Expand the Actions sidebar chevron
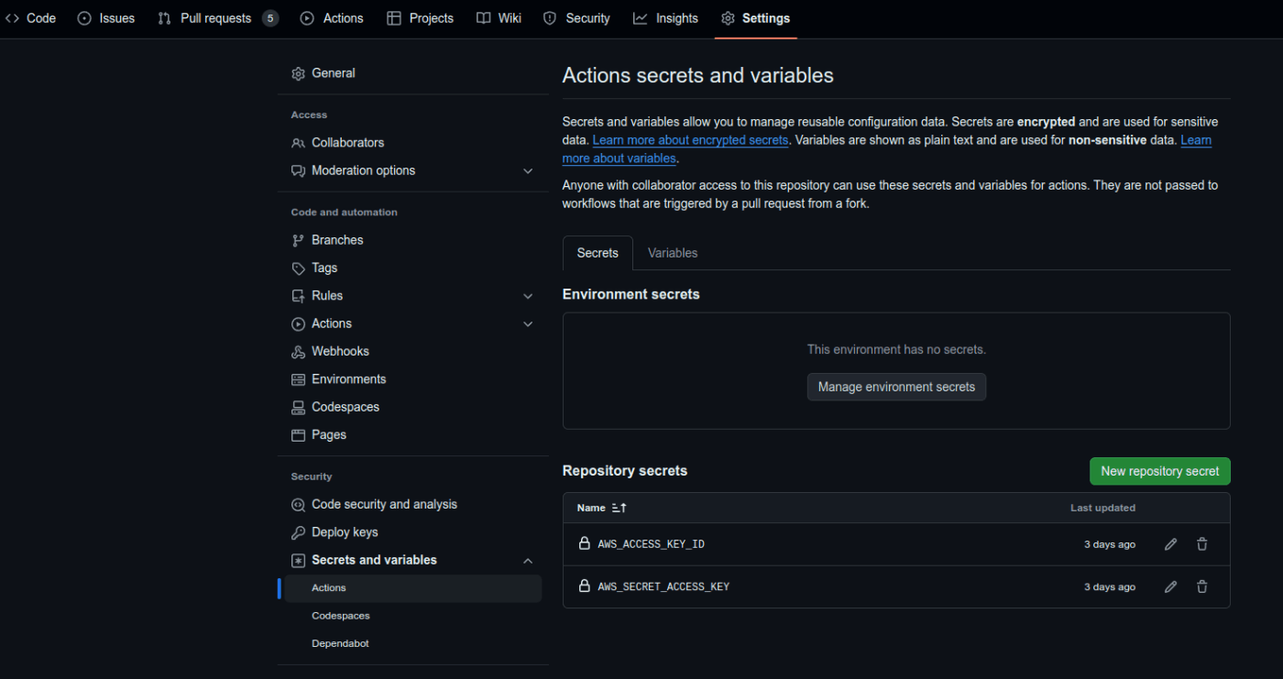1283x679 pixels. 528,323
